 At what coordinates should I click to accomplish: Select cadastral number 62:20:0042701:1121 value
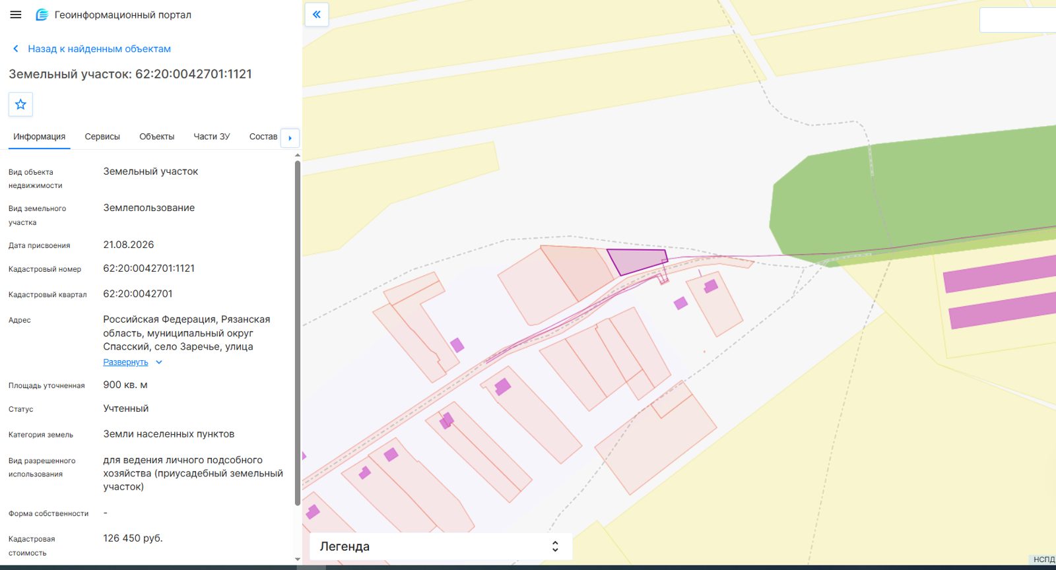(x=149, y=269)
